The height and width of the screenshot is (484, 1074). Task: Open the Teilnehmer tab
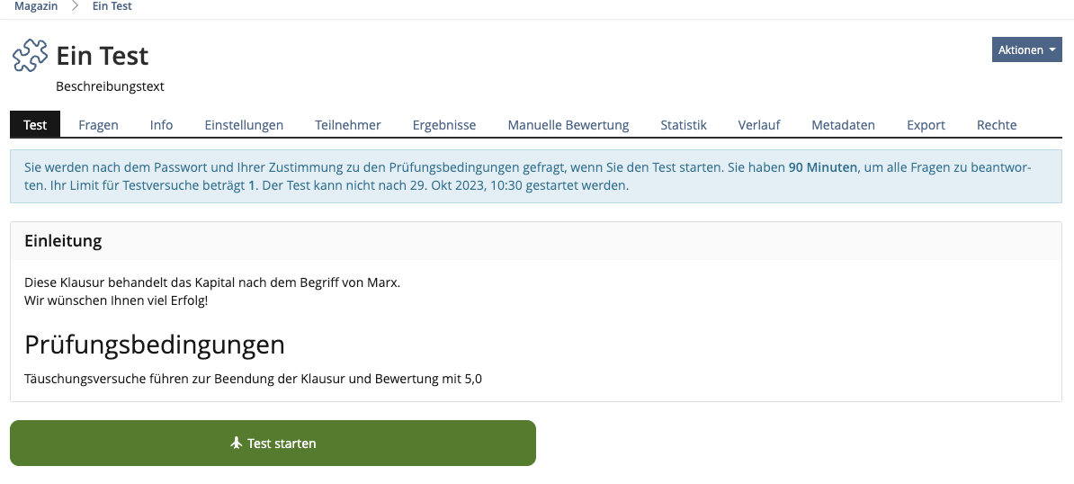click(347, 125)
